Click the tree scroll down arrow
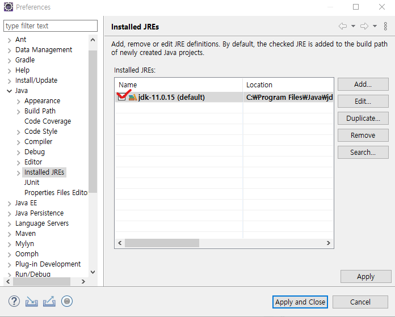Screen dimensions: 395x317 93,272
